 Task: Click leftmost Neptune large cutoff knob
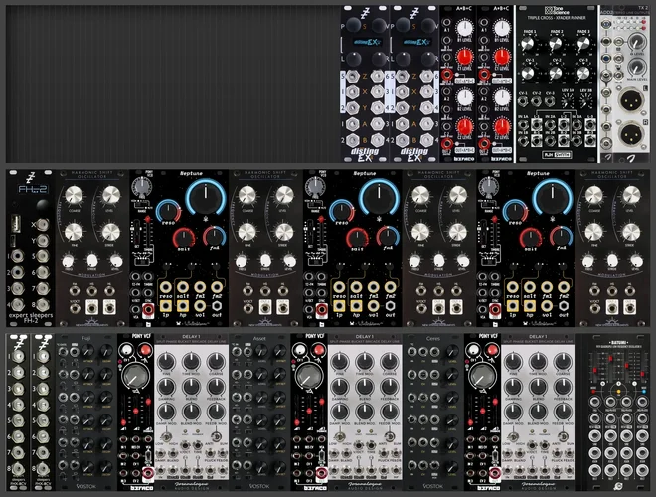click(206, 197)
